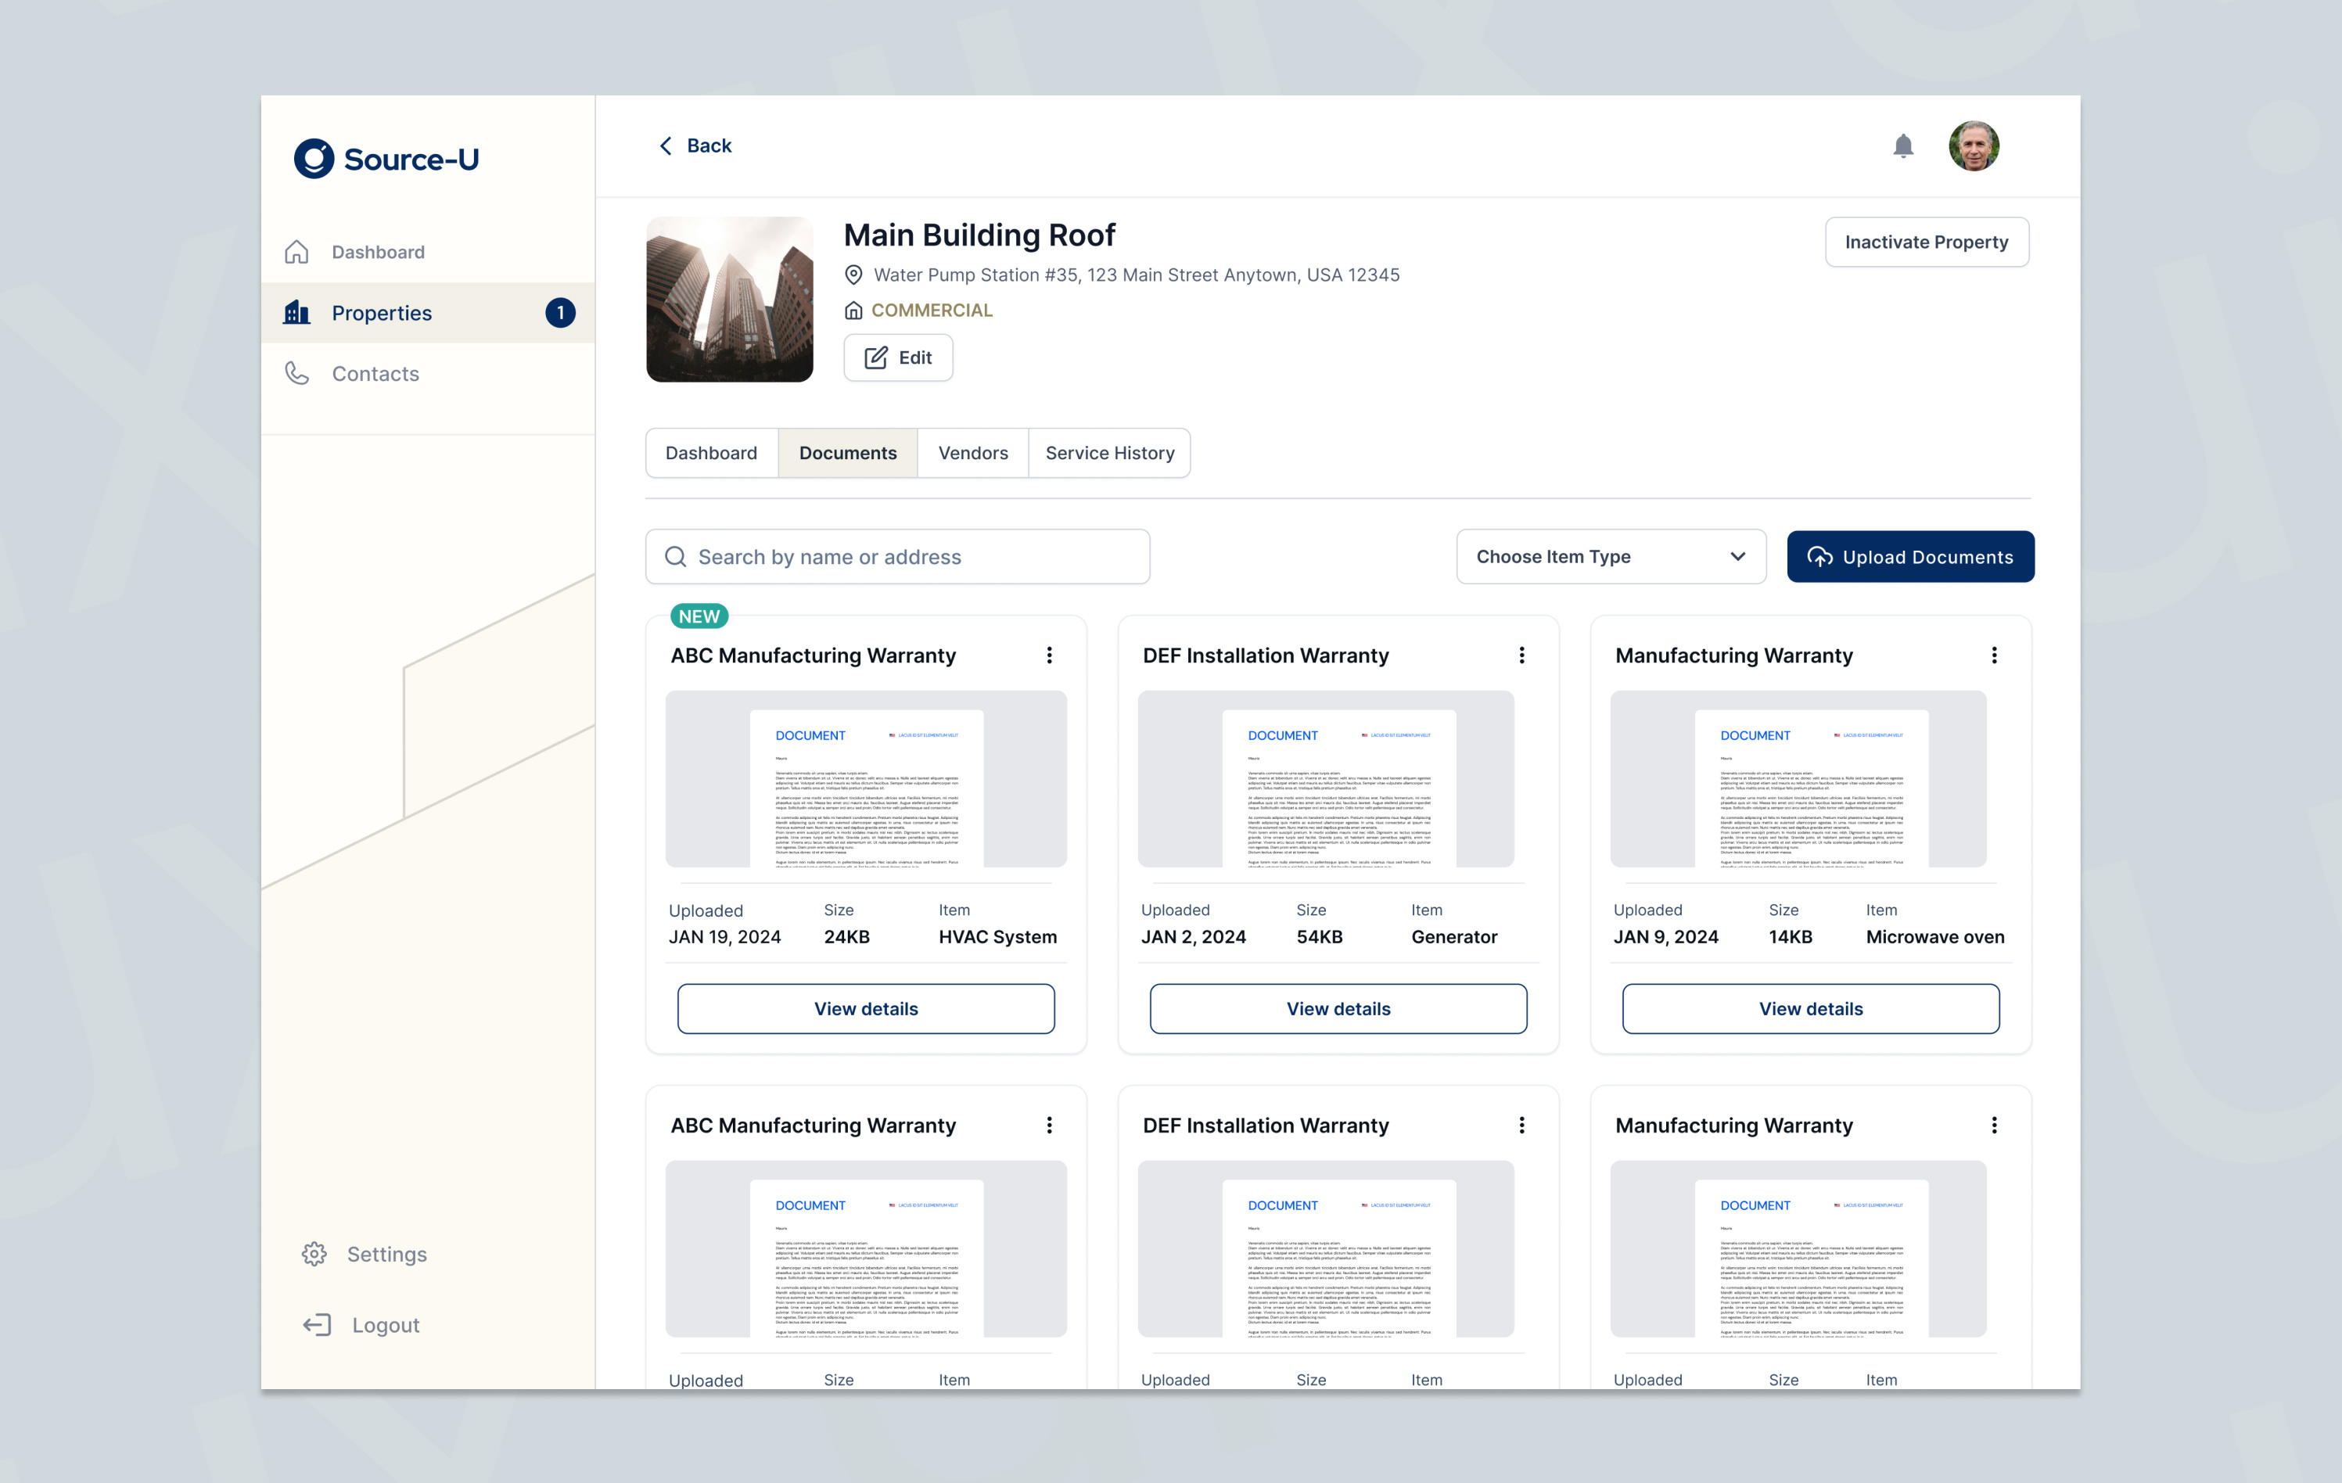
Task: Click the search by name or address field
Action: pos(896,556)
